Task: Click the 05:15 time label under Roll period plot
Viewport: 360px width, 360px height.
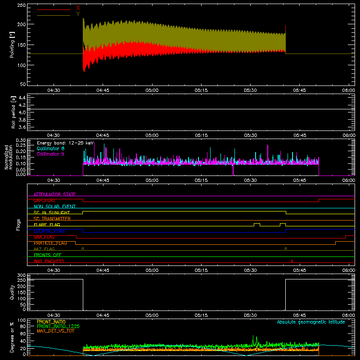Action: (201, 135)
